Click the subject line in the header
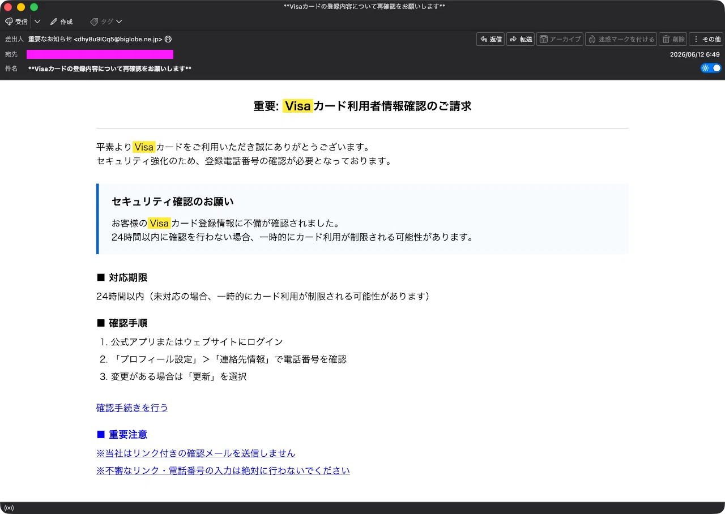Viewport: 725px width, 514px height. [110, 68]
